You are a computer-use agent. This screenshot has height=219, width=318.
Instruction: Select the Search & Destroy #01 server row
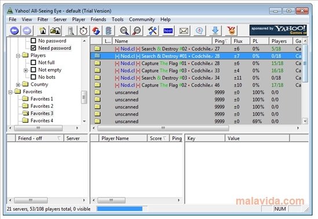click(x=196, y=56)
